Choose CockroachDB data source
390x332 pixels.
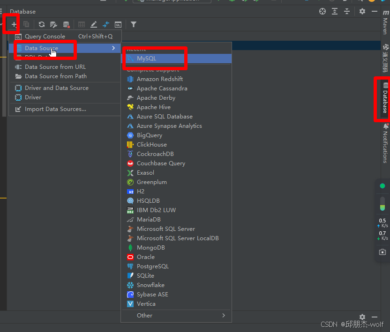tap(176, 154)
